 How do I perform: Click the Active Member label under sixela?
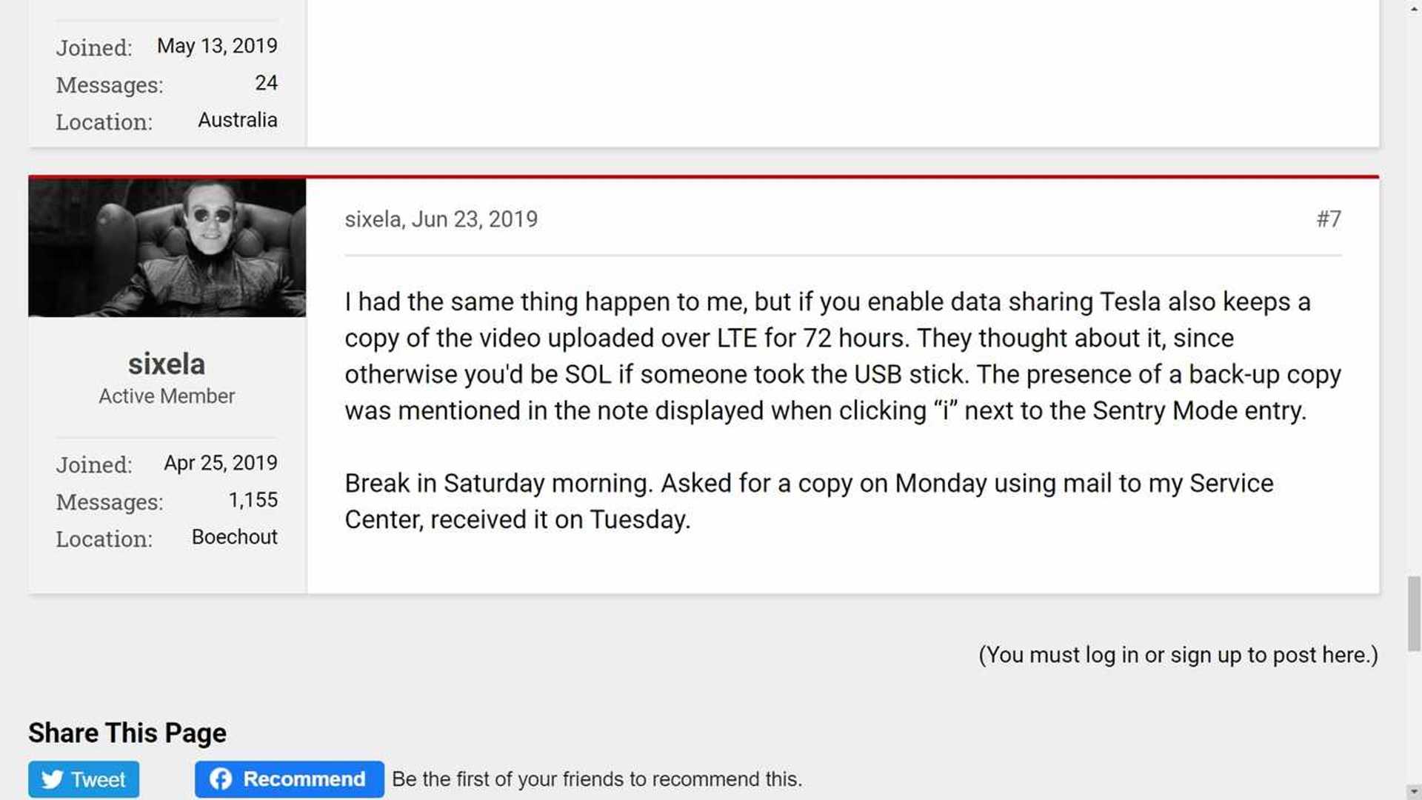(166, 396)
